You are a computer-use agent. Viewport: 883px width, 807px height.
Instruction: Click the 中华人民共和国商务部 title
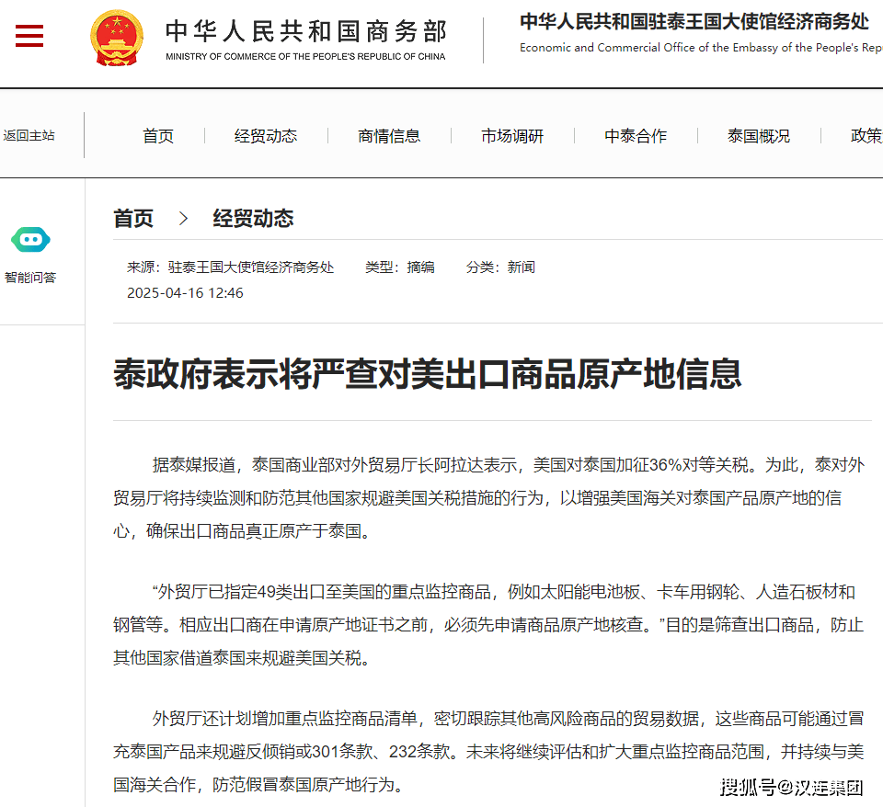[x=306, y=31]
